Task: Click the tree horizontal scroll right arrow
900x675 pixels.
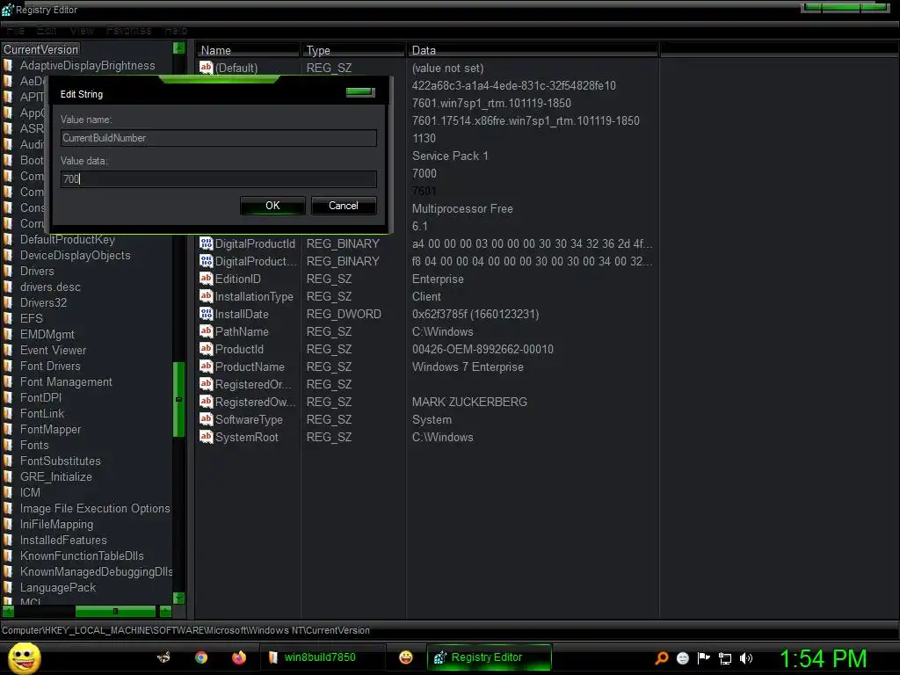Action: pos(165,612)
